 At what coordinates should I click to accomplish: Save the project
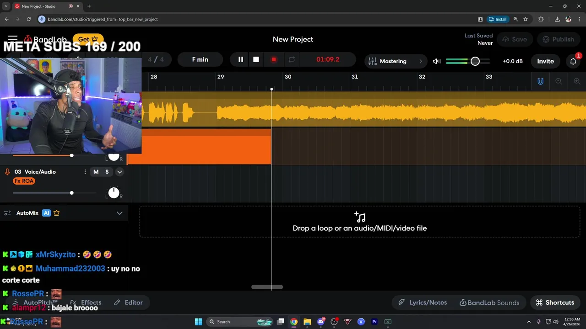[515, 39]
